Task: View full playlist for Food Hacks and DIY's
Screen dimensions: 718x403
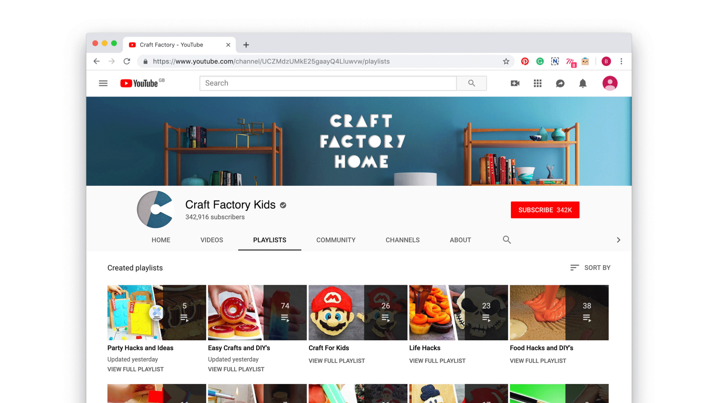Action: tap(538, 361)
